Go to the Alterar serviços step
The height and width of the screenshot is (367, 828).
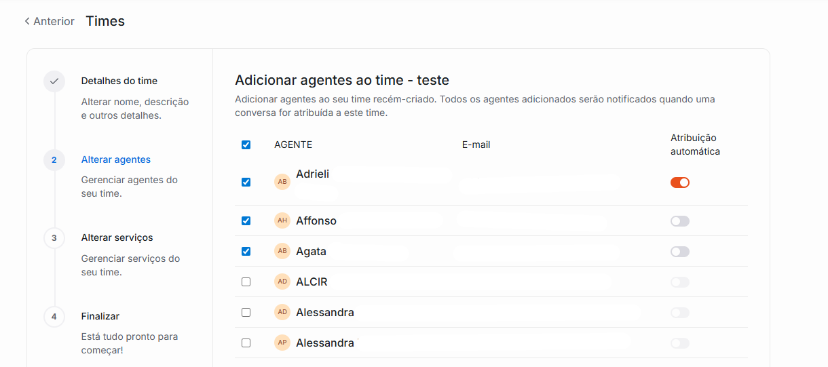click(x=117, y=237)
